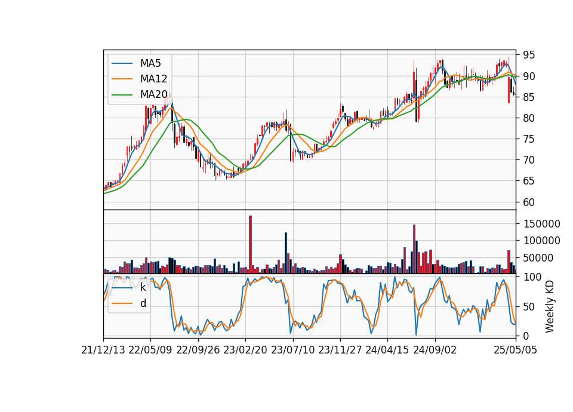Click the MA20 legend label
This screenshot has height=412, width=573.
(153, 95)
